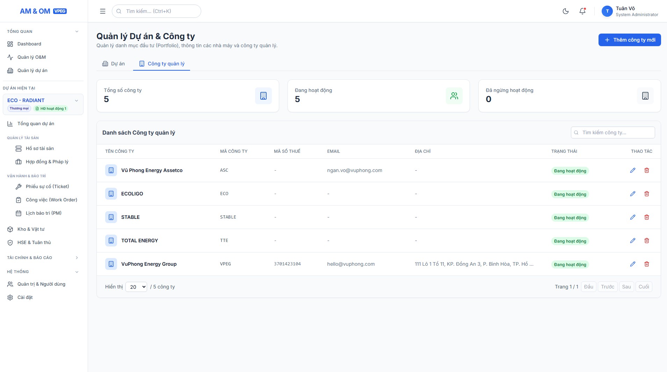Click tax code 3701423104
This screenshot has width=667, height=372.
[287, 264]
